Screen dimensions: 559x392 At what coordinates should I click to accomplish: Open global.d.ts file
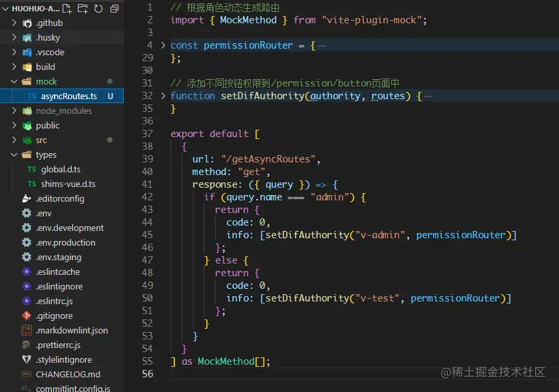point(61,170)
